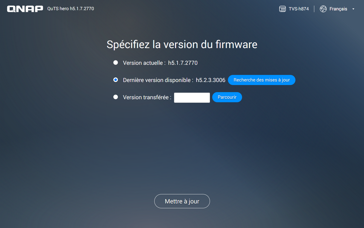Screen dimensions: 364x228
Task: Choose the Version transférée radio button
Action: (116, 97)
